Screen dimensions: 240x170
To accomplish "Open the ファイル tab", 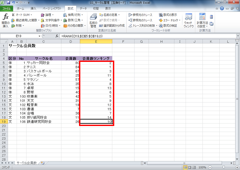I will click(6, 9).
